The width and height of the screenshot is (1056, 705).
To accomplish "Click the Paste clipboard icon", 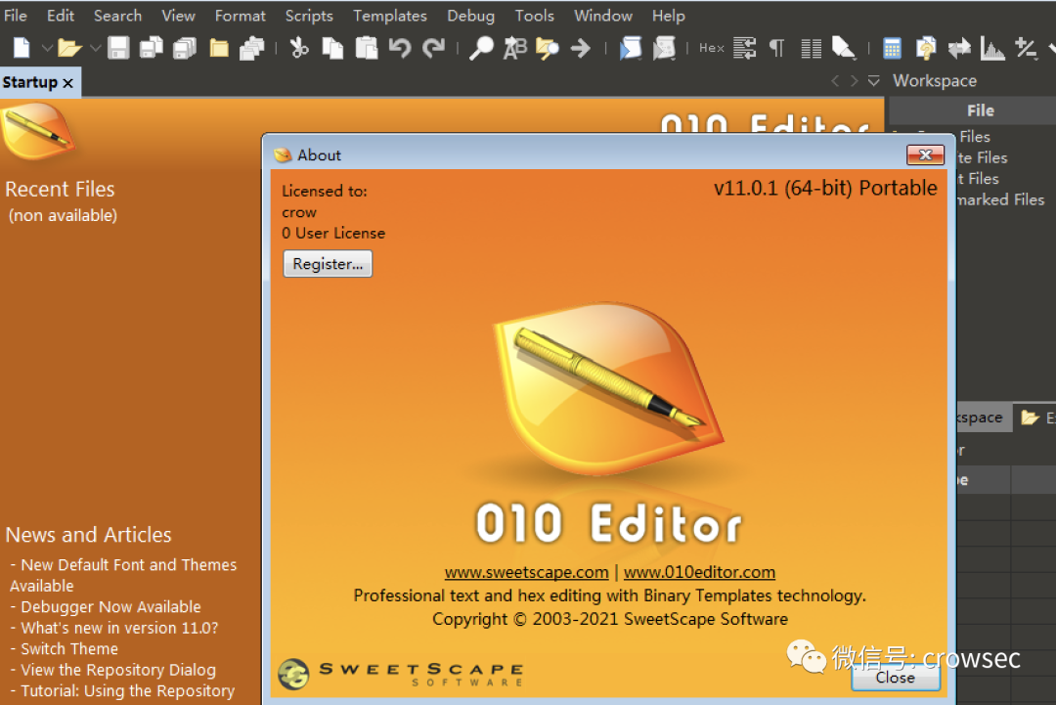I will (x=367, y=48).
